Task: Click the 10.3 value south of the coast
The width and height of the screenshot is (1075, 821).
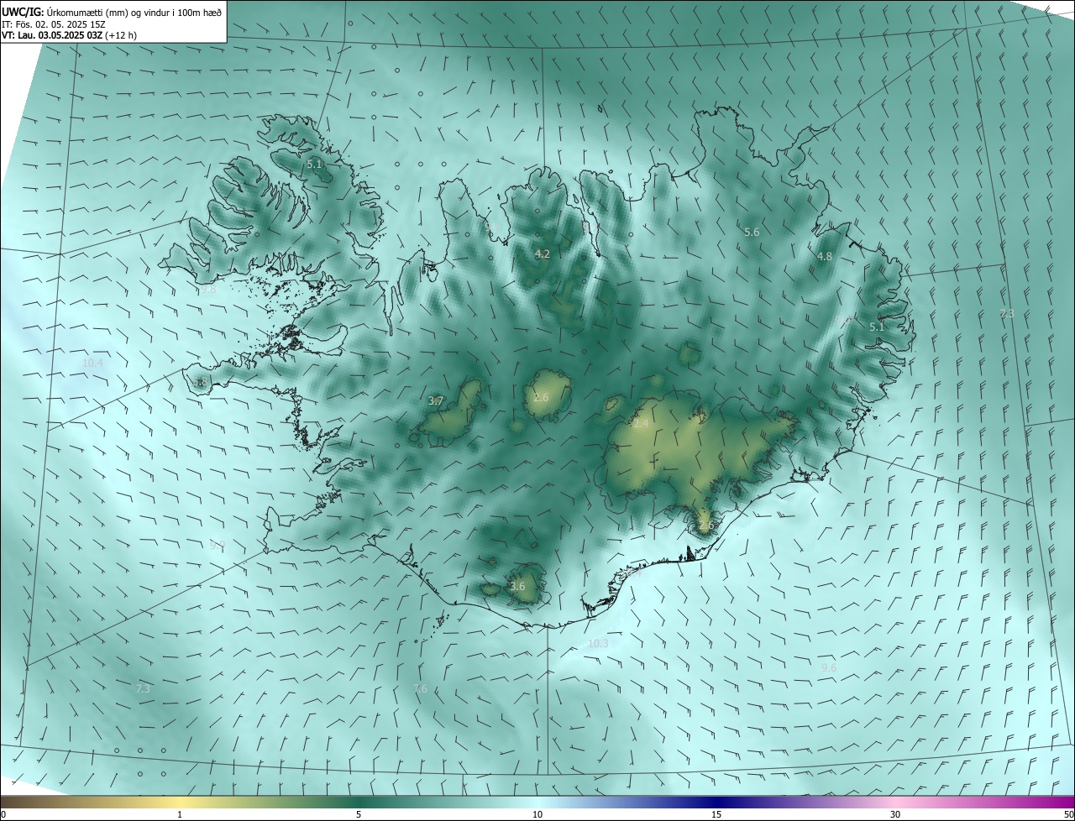Action: (597, 643)
